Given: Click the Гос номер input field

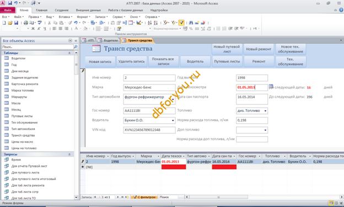Looking at the screenshot, I should (x=149, y=110).
